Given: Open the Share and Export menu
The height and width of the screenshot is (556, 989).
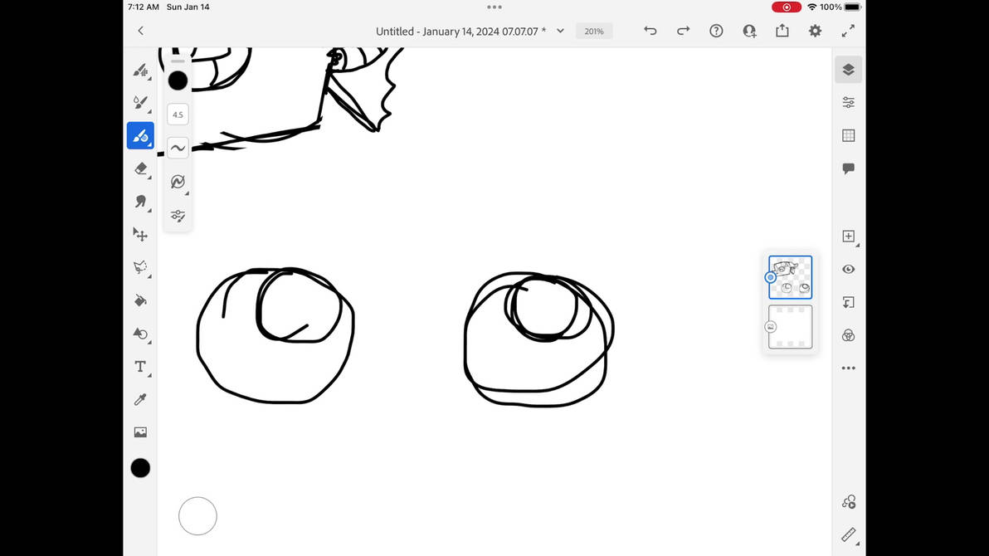Looking at the screenshot, I should click(782, 31).
